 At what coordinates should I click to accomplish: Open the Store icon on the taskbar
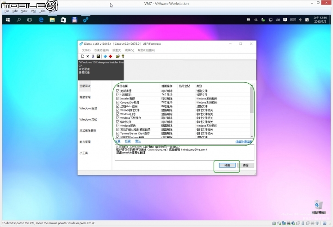pos(63,20)
